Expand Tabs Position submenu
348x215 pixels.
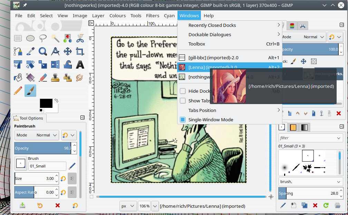point(230,110)
